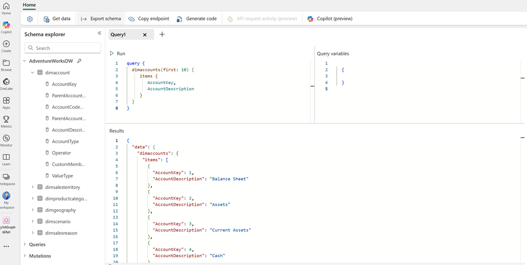The image size is (527, 265).
Task: Select the My1stGraphqlApi item in sidebar
Action: [6, 225]
